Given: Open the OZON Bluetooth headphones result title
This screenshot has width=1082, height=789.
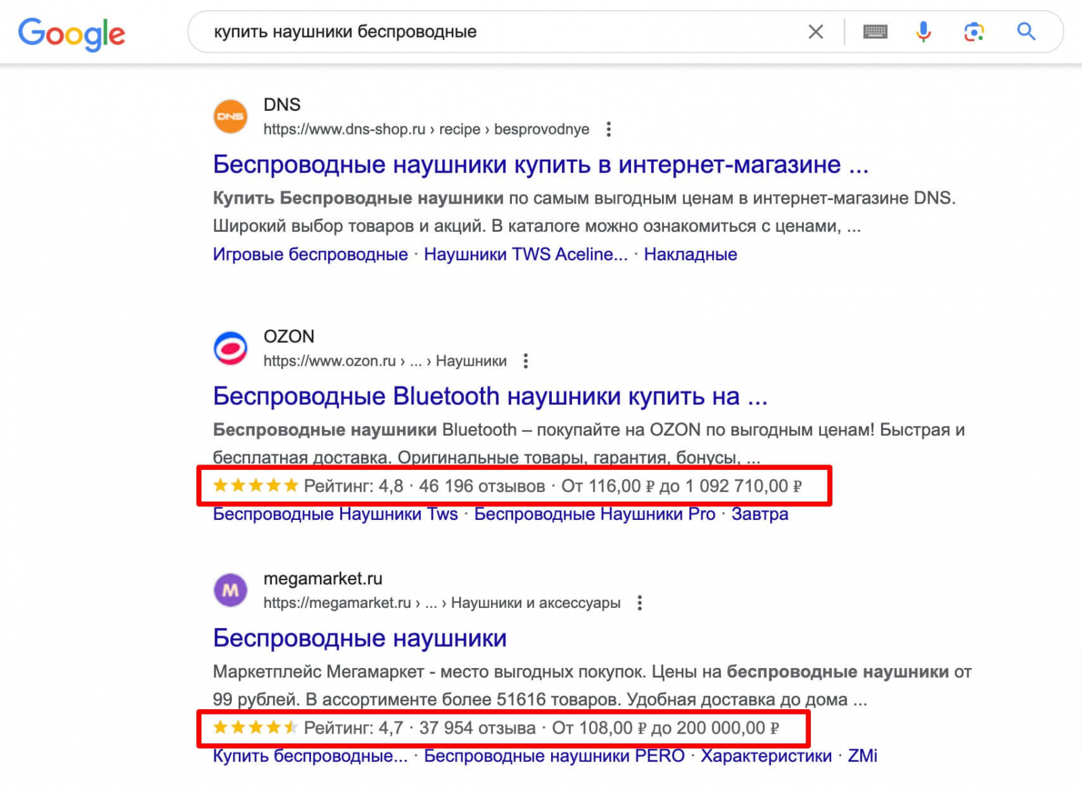Looking at the screenshot, I should pos(490,396).
